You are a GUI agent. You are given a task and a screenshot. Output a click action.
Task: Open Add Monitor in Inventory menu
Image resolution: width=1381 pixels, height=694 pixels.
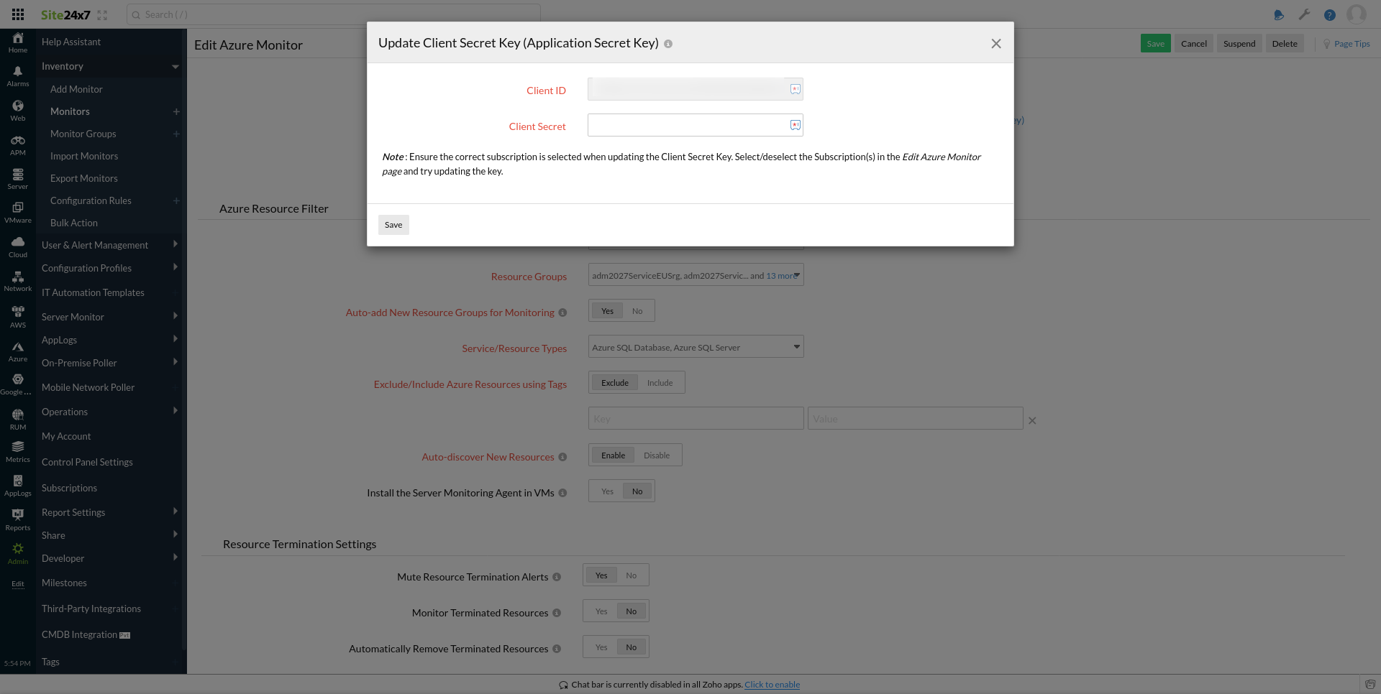pos(76,89)
